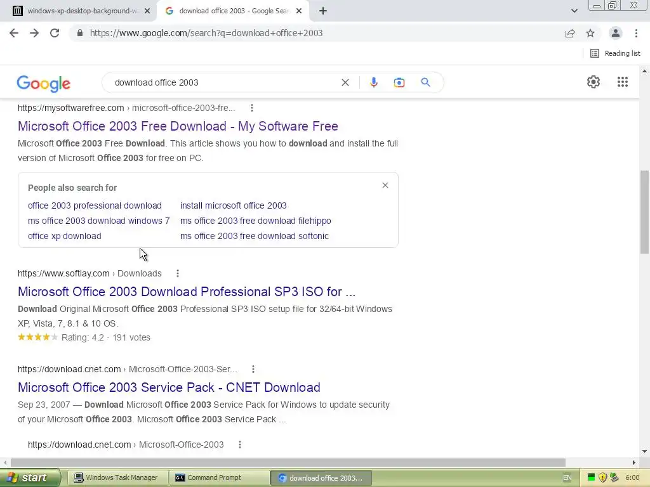Click the address bar URL
The height and width of the screenshot is (487, 650).
click(x=206, y=33)
